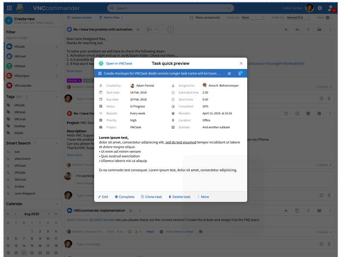Reply to the activation email

tap(286, 30)
